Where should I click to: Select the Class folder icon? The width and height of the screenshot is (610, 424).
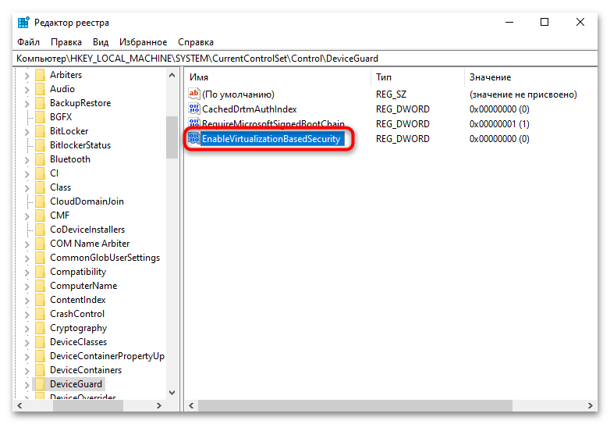pyautogui.click(x=40, y=187)
